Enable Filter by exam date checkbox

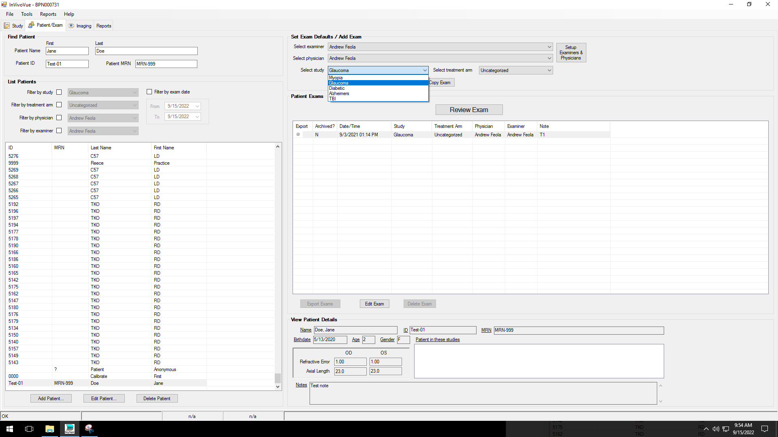(x=150, y=92)
